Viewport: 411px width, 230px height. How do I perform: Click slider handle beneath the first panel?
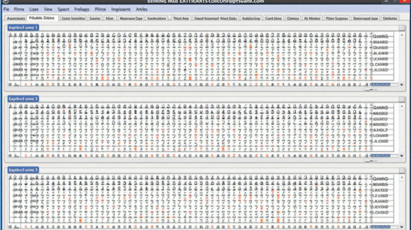(x=369, y=89)
